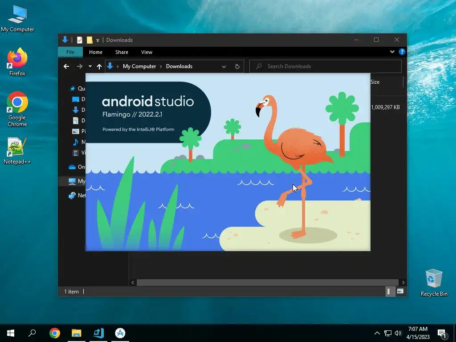Click the Windows Start button

(11, 333)
